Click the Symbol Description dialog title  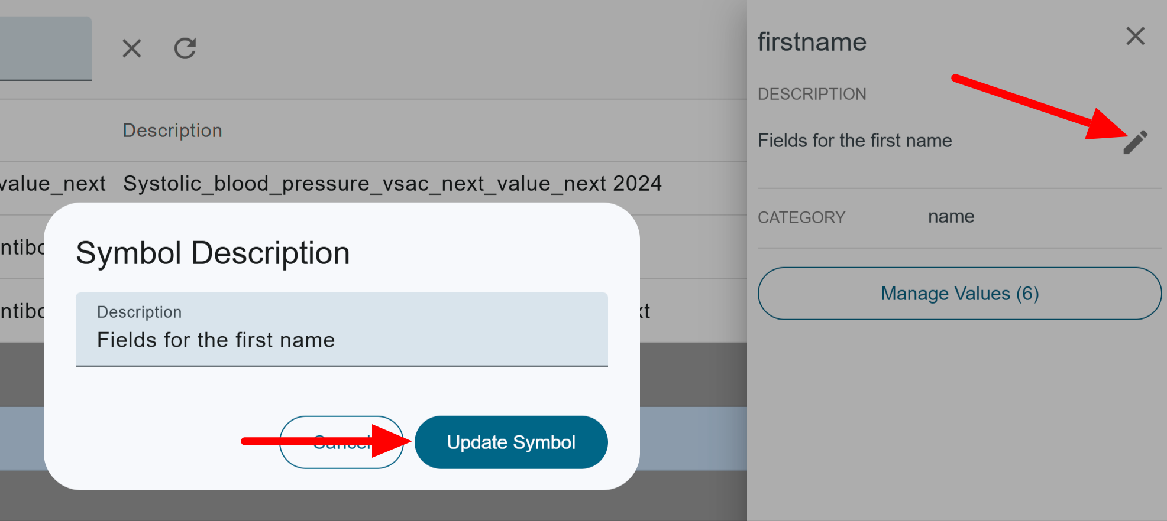[x=213, y=253]
